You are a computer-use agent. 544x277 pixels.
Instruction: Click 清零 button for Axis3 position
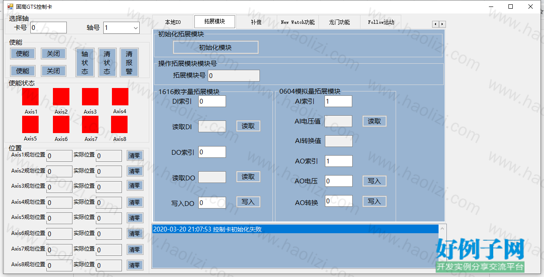pos(134,186)
